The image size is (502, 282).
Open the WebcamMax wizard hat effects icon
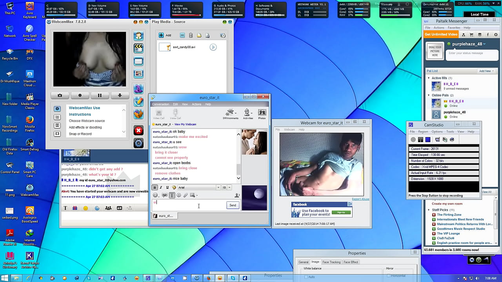click(138, 89)
